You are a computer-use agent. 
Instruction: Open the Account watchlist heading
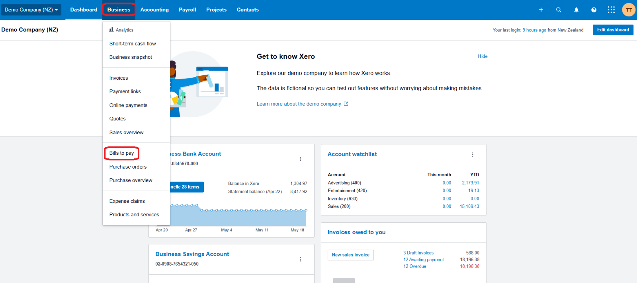tap(352, 154)
